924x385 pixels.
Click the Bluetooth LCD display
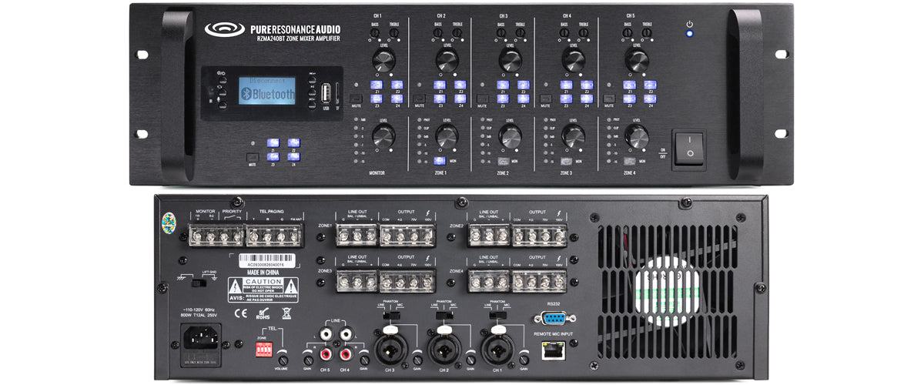tap(267, 91)
